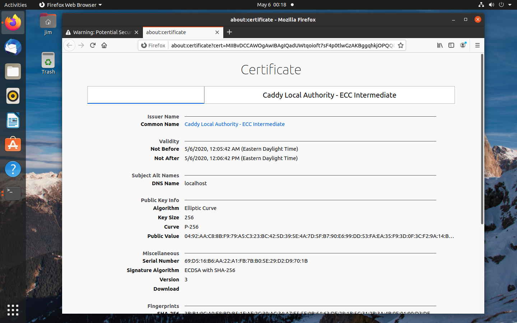This screenshot has height=323, width=517.
Task: Open Ubuntu Software store icon
Action: coord(13,145)
